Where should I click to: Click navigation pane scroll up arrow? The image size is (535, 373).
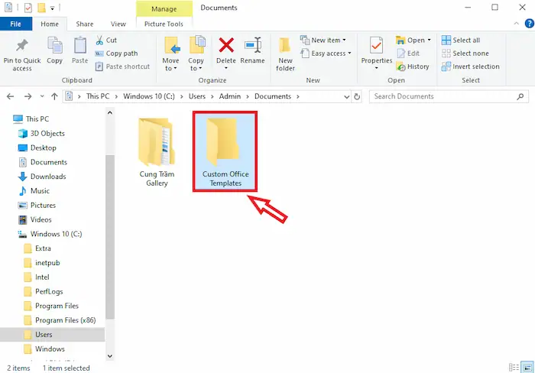[x=110, y=112]
